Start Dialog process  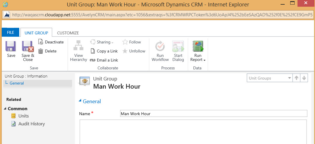pyautogui.click(x=178, y=51)
